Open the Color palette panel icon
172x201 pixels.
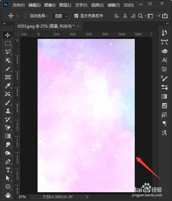pyautogui.click(x=165, y=51)
